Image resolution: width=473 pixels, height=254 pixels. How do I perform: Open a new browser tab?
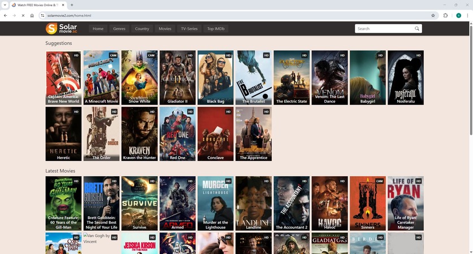[72, 5]
